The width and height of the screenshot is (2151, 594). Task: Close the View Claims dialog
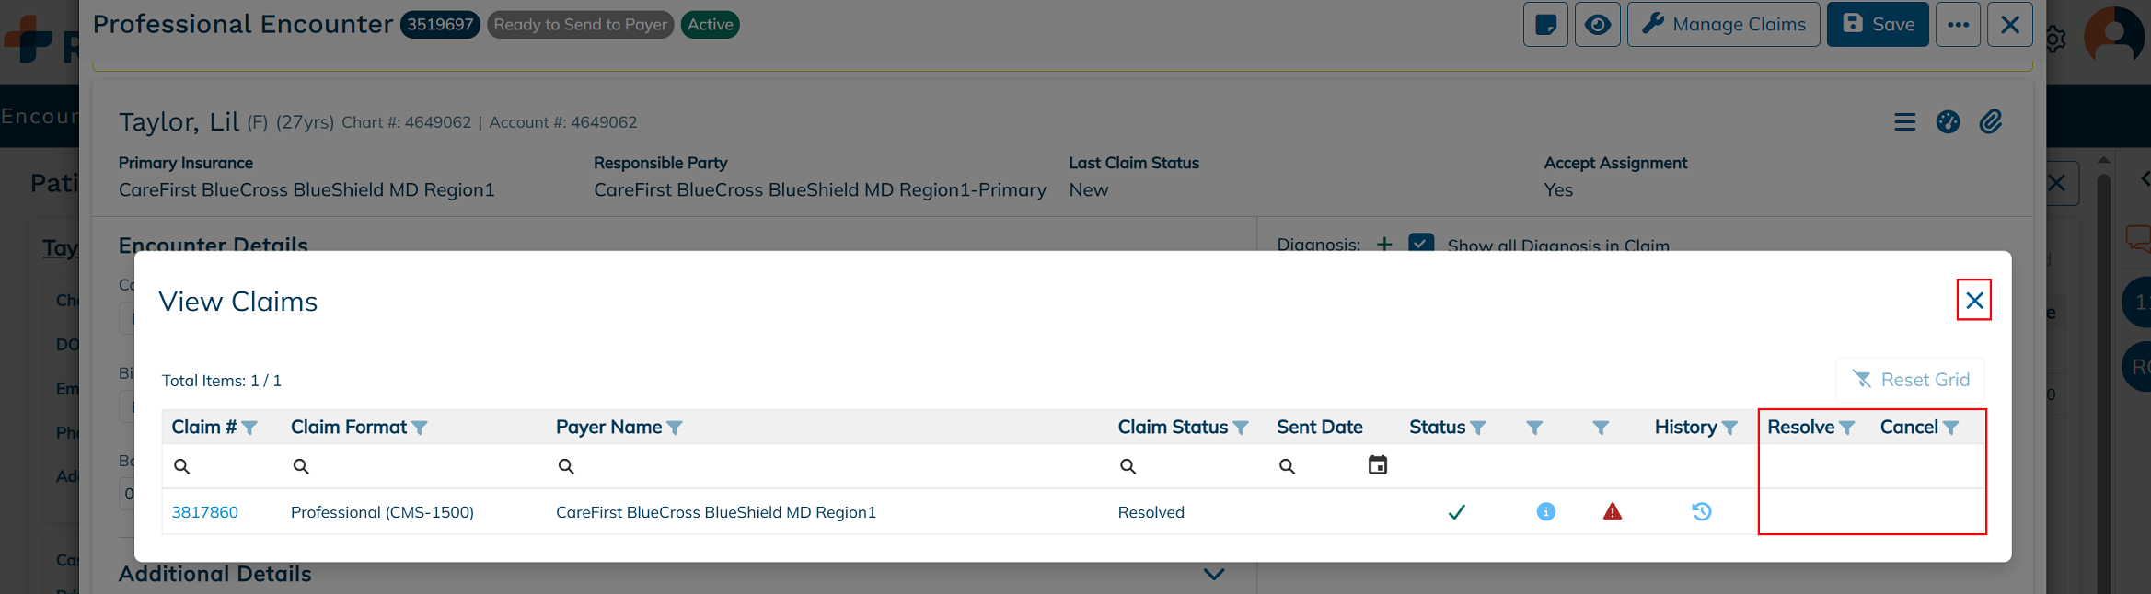coord(1973,300)
